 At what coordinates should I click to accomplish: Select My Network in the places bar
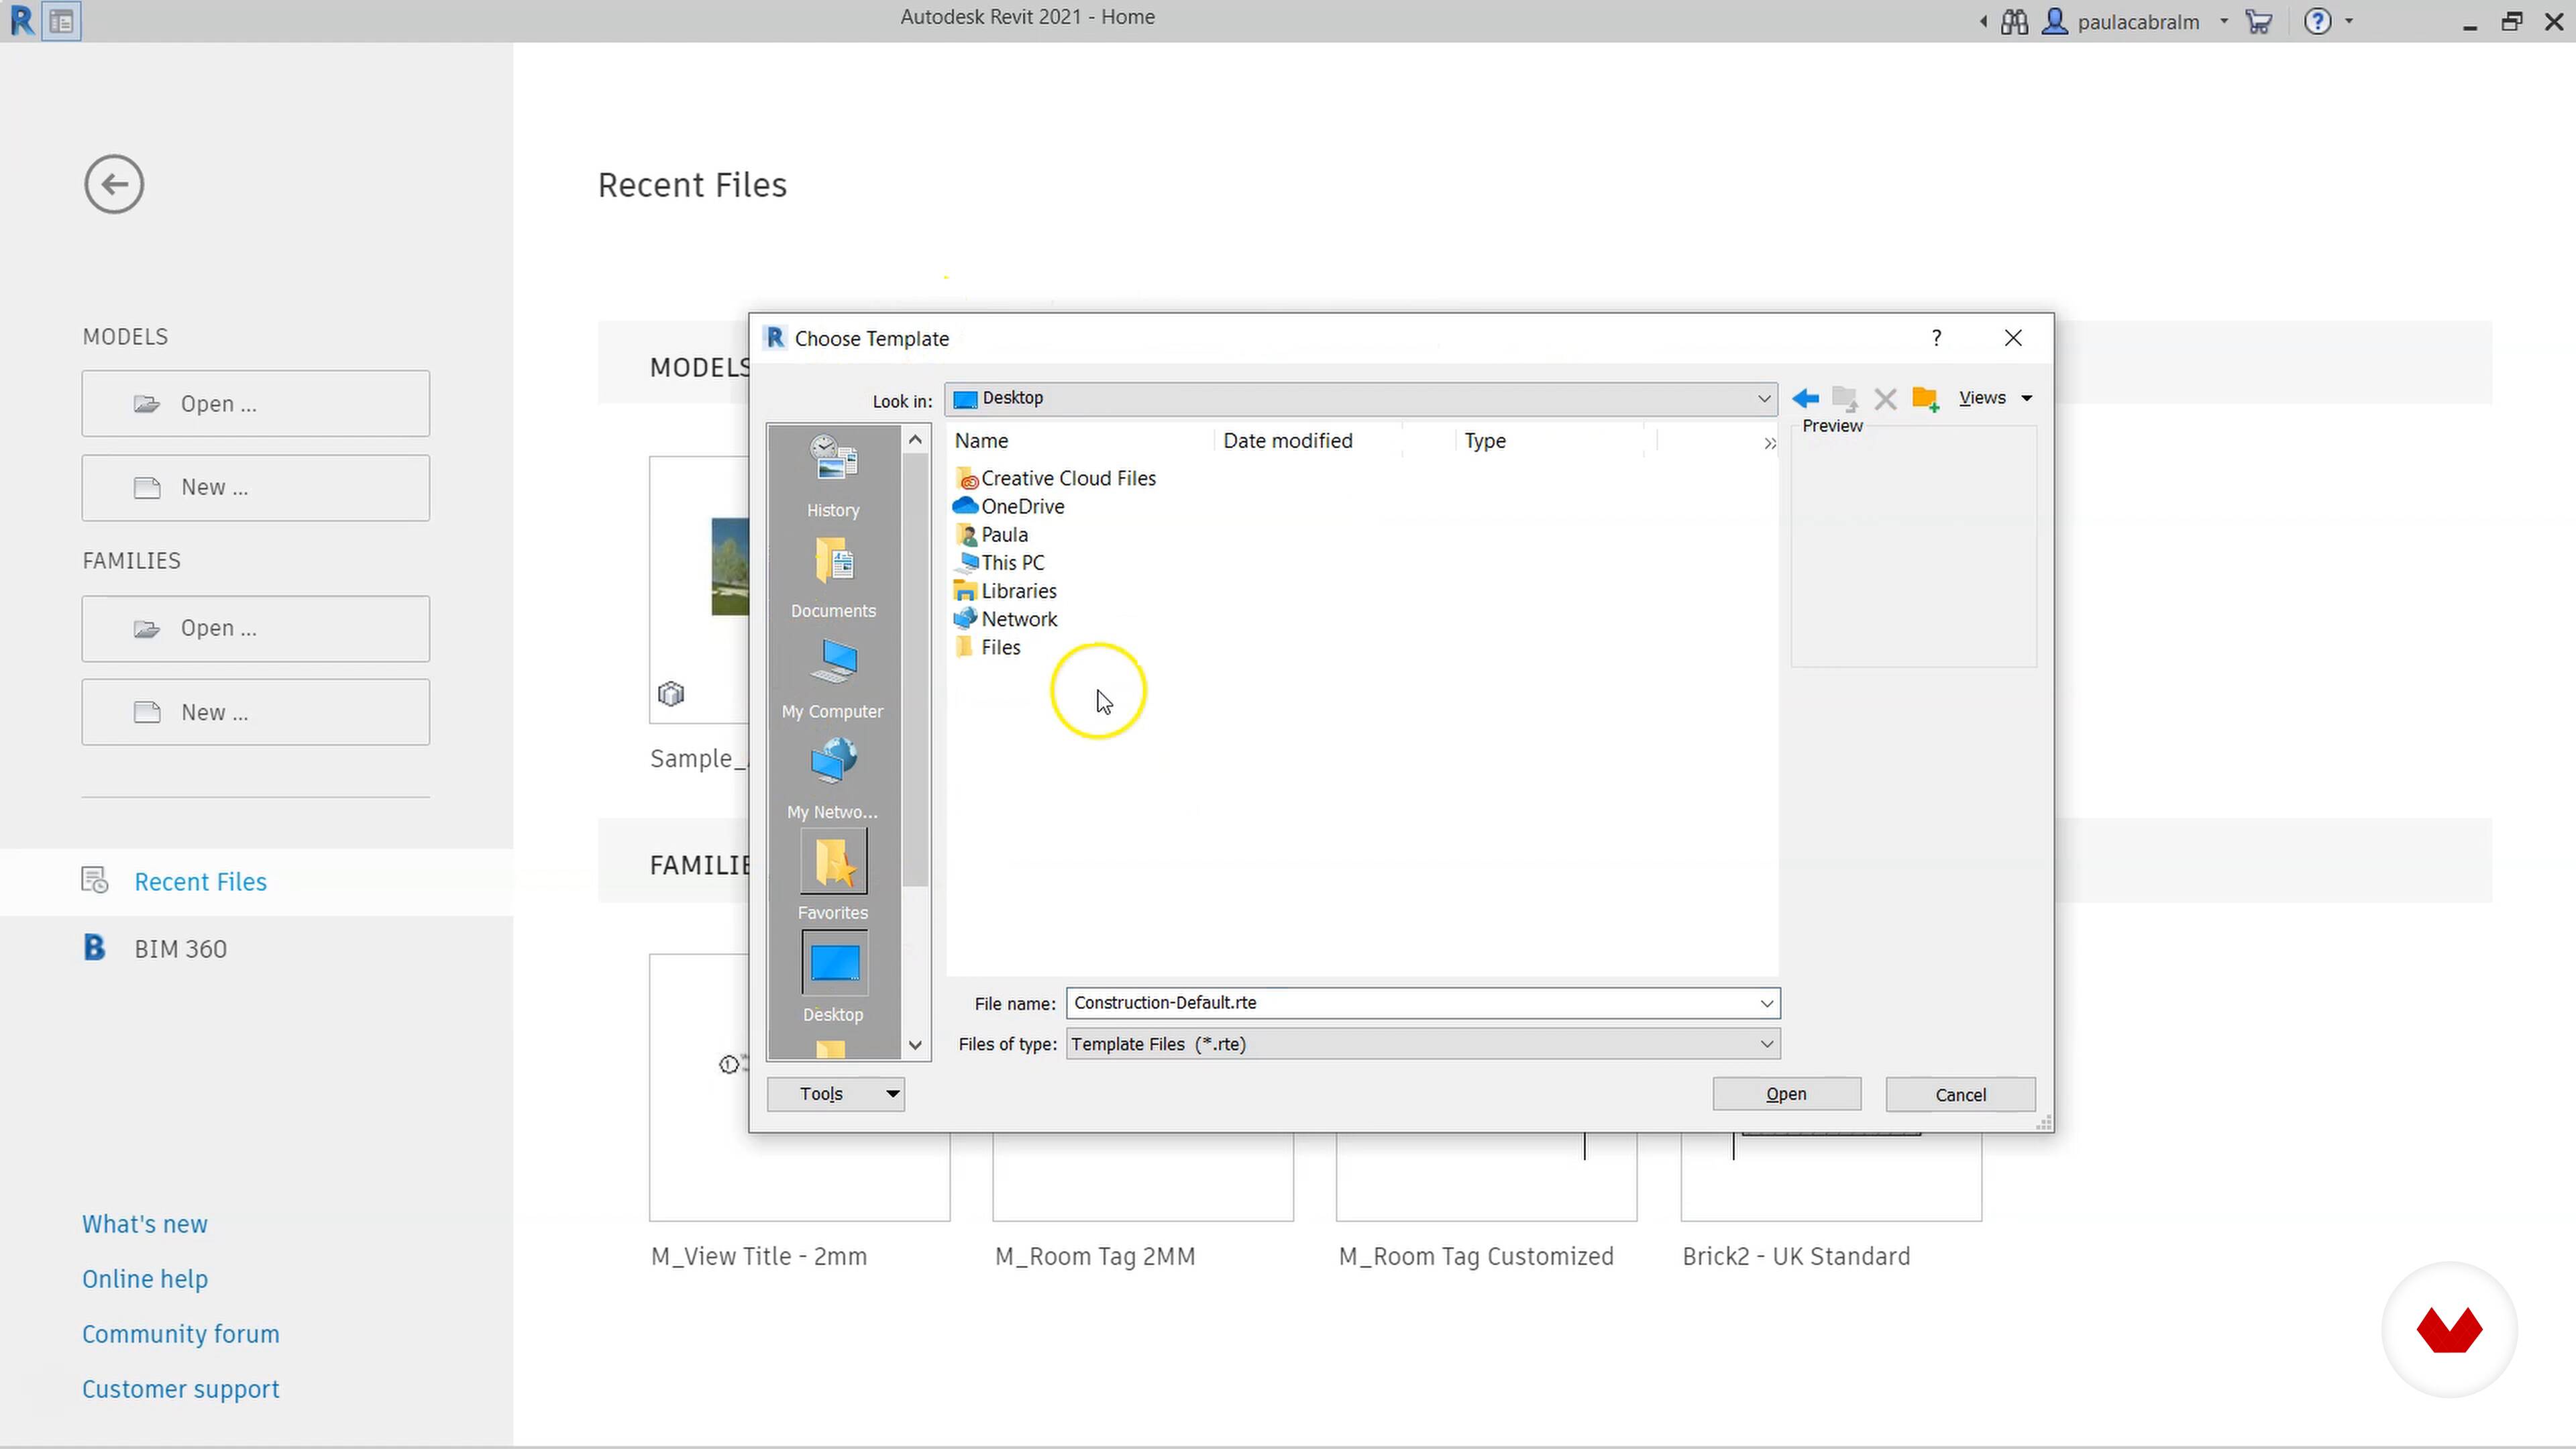tap(833, 779)
